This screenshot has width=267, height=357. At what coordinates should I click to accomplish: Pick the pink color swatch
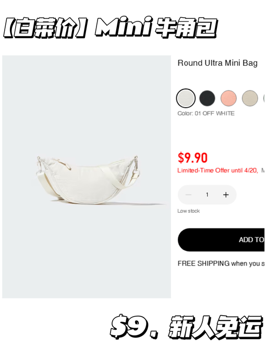point(228,98)
